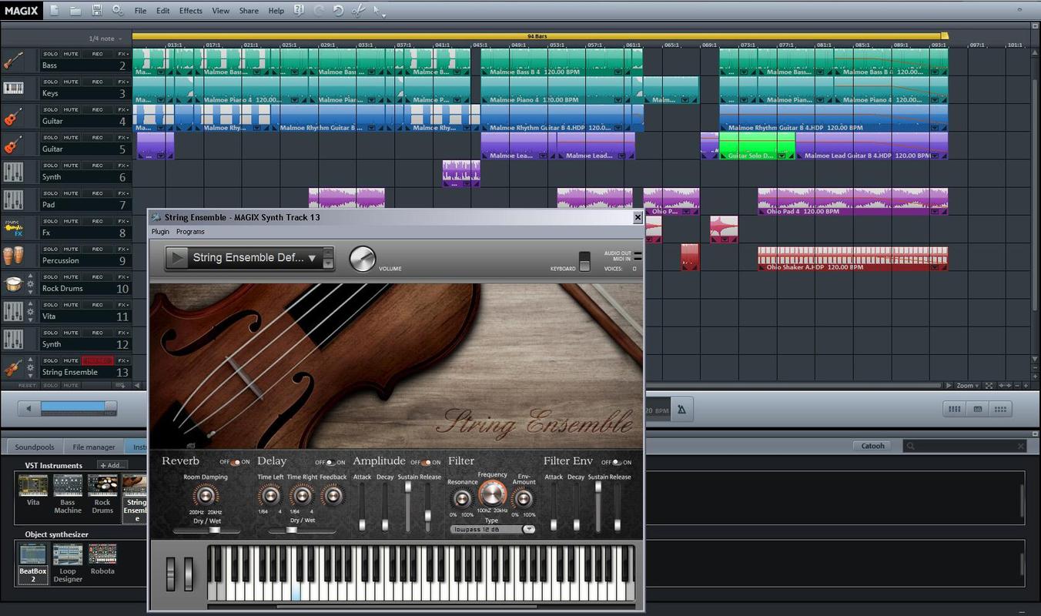Click the media pool search field
The height and width of the screenshot is (616, 1041).
point(966,446)
